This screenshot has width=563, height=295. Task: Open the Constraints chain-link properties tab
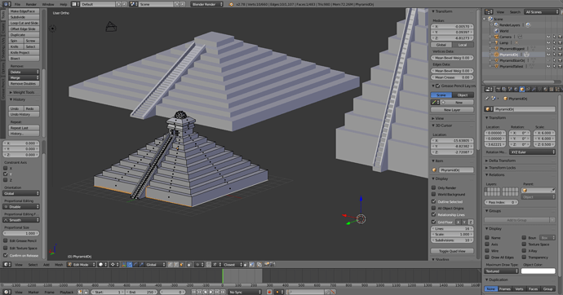coord(528,90)
